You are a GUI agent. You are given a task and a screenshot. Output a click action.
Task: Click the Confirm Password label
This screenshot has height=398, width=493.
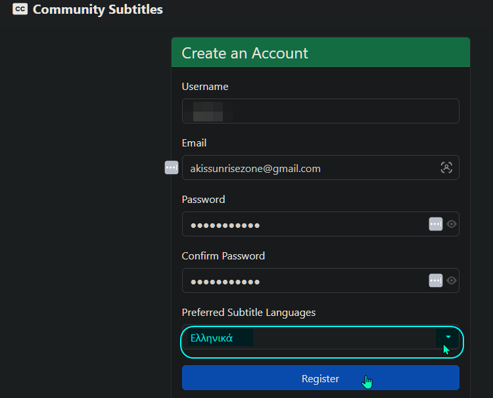(x=223, y=256)
